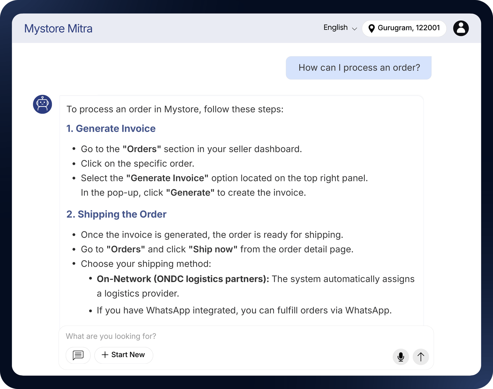The image size is (493, 389).
Task: Go to Mystore Mitra home logo
Action: tap(58, 29)
